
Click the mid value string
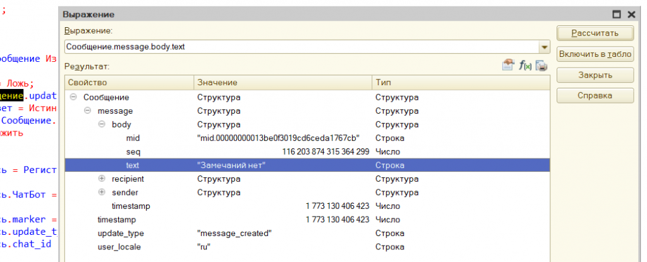(279, 138)
